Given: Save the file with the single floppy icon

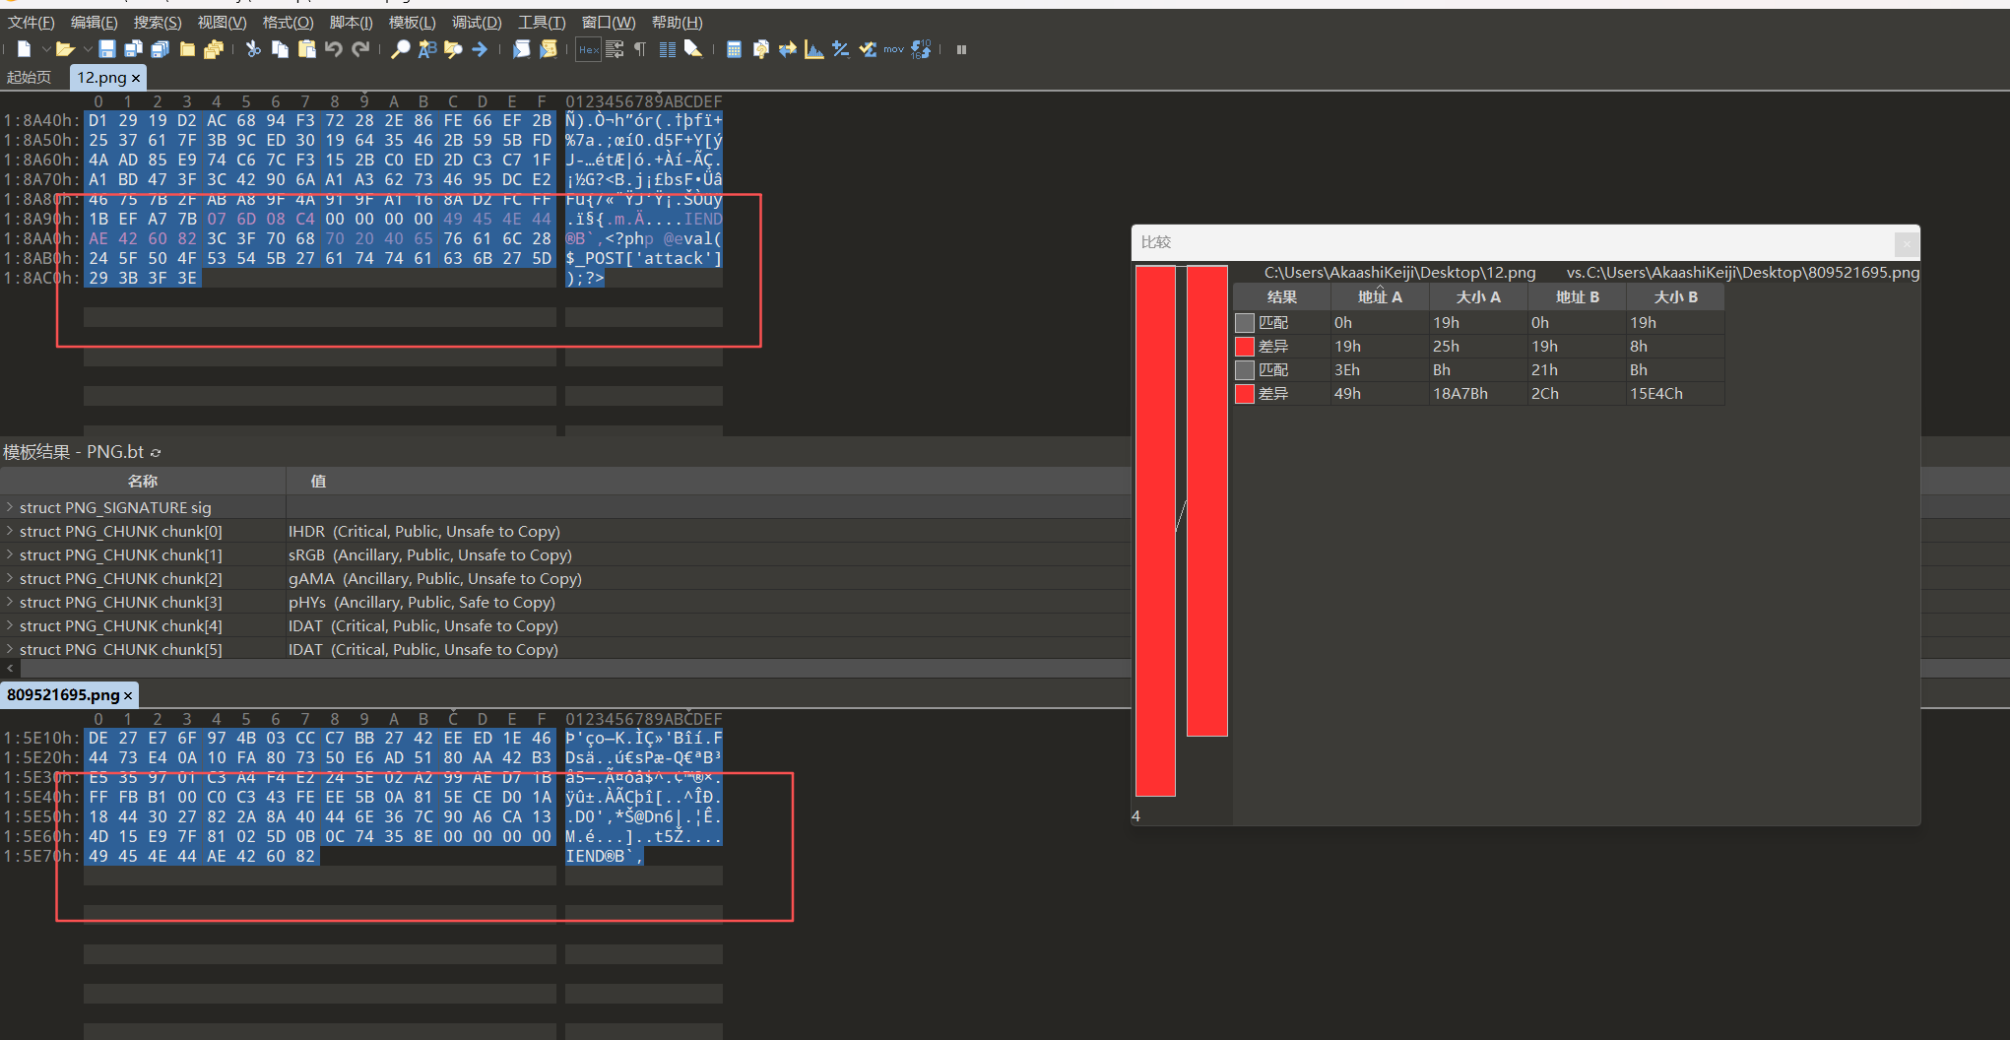Looking at the screenshot, I should click(x=107, y=49).
